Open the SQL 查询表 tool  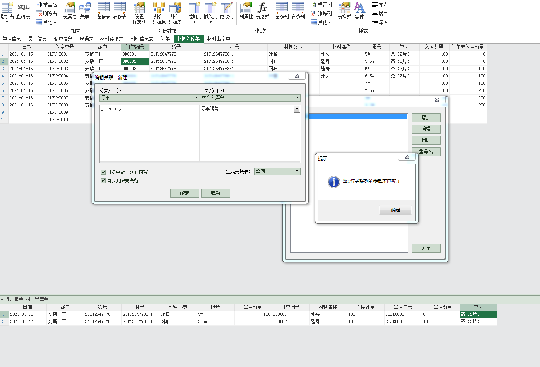(23, 11)
